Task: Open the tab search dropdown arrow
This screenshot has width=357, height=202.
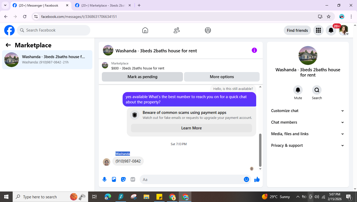Action: [5, 5]
